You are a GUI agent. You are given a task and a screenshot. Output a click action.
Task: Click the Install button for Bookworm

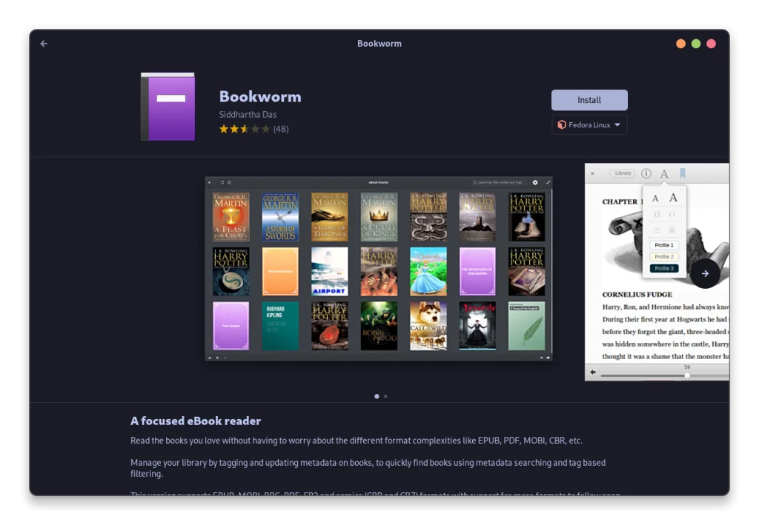589,99
